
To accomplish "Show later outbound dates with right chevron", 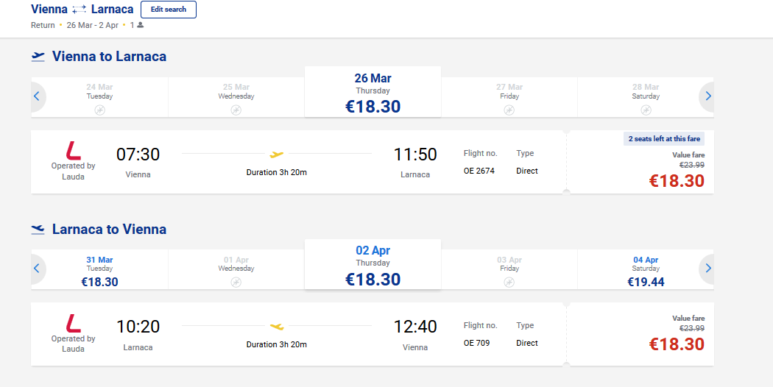I will (x=708, y=96).
